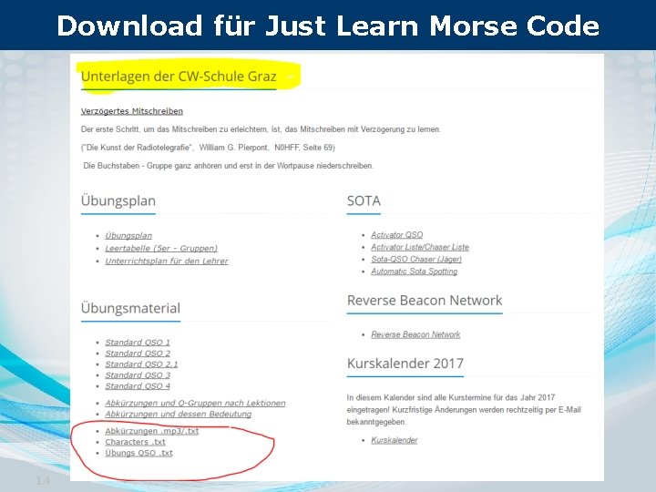Screen dimensions: 656x492
Task: Open Standard QSO 1 link
Action: click(138, 343)
